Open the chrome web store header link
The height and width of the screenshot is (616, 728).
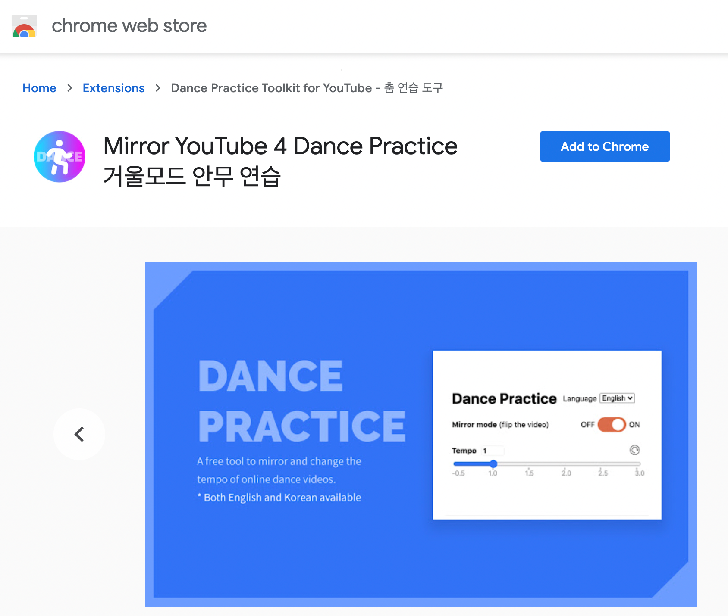pyautogui.click(x=129, y=26)
